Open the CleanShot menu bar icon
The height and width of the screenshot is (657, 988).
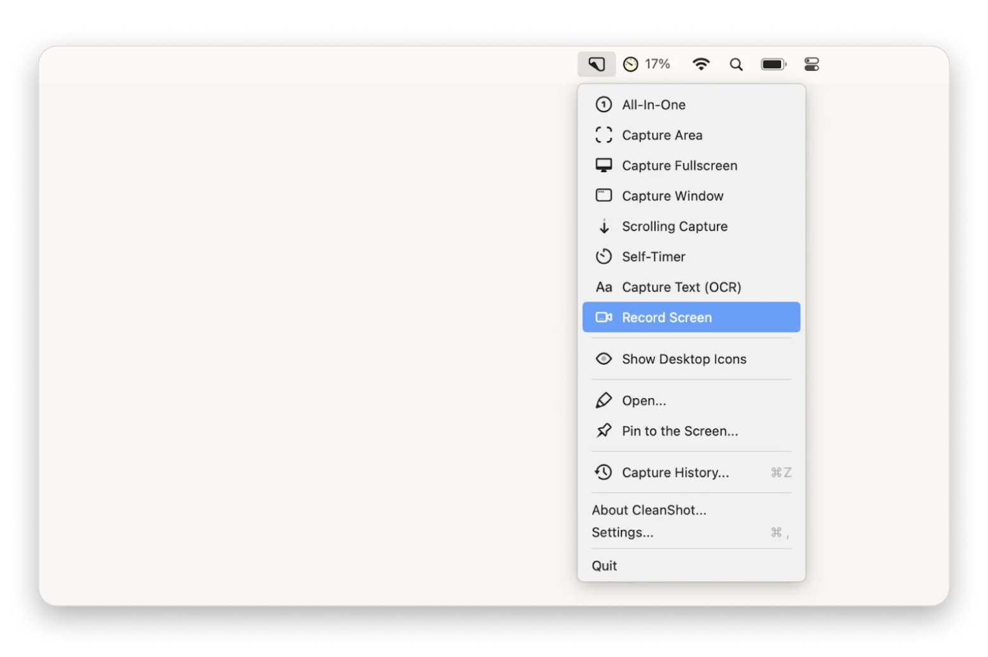click(596, 64)
